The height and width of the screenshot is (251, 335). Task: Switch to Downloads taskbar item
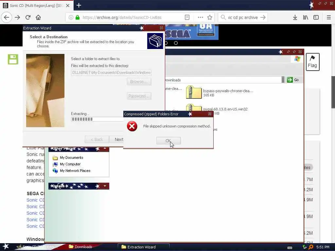[80, 247]
